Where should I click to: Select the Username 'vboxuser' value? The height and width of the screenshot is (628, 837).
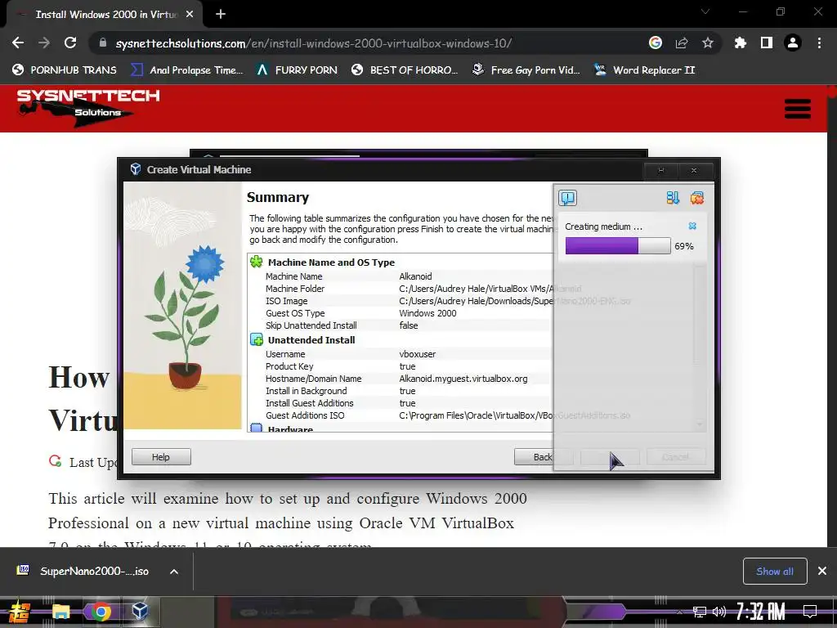point(418,354)
